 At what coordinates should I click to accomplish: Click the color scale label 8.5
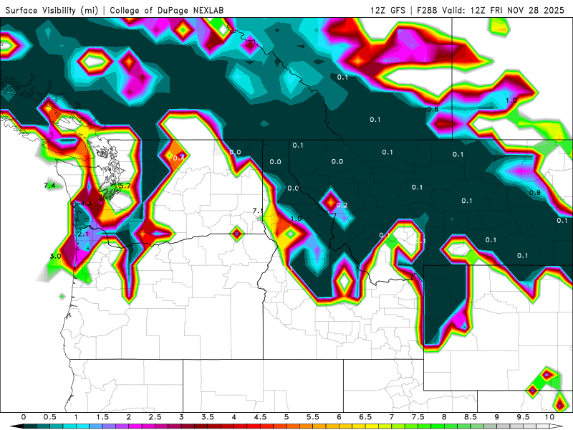(471, 417)
